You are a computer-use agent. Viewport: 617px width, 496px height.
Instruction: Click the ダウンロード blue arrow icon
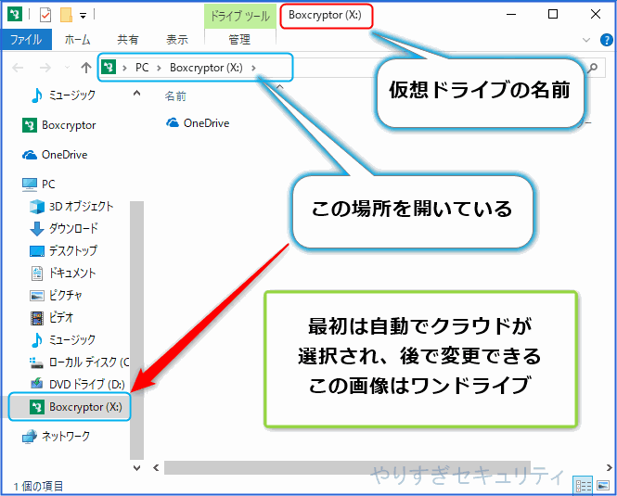37,229
